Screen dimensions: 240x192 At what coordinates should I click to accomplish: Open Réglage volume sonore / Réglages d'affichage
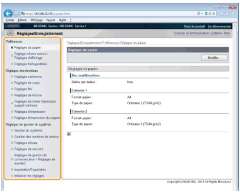coord(31,56)
